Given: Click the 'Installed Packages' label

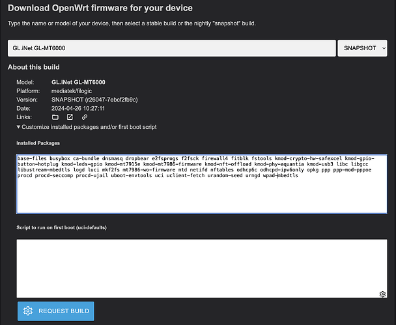Looking at the screenshot, I should [38, 143].
